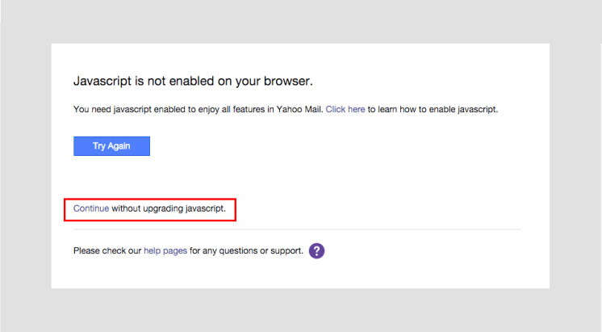Image resolution: width=602 pixels, height=332 pixels.
Task: Click 'to learn how to enable javascript.' text
Action: tap(433, 109)
